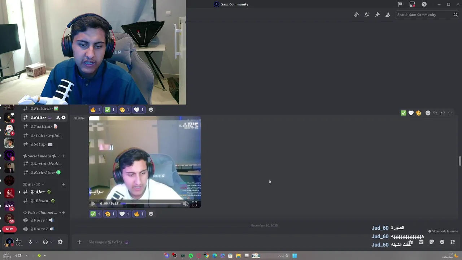
Task: Open output device options arrow beside headphones
Action: point(52,242)
